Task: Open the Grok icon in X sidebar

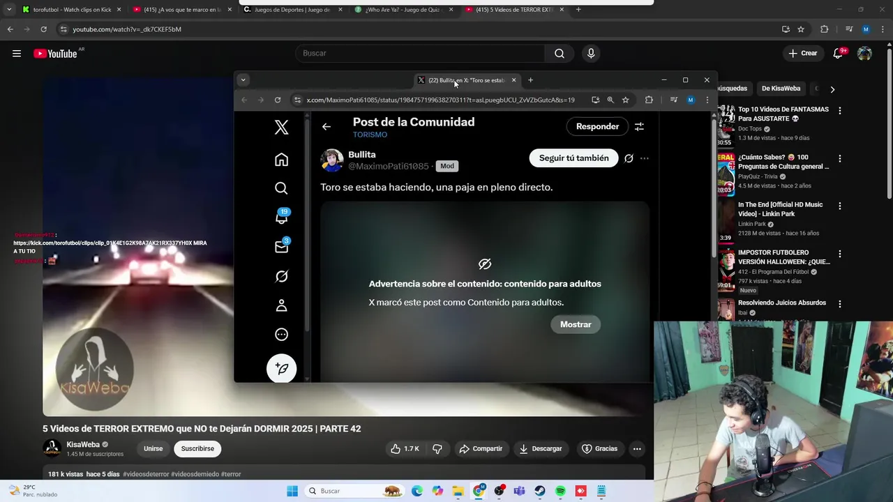Action: click(x=281, y=276)
